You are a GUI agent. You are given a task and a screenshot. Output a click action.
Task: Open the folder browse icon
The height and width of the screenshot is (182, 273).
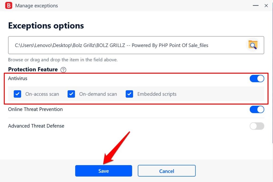pos(252,45)
